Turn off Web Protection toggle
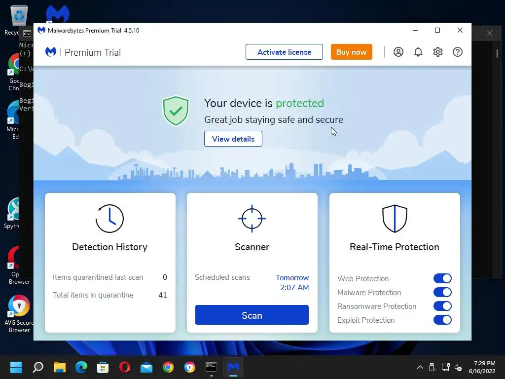The width and height of the screenshot is (505, 379). 442,278
